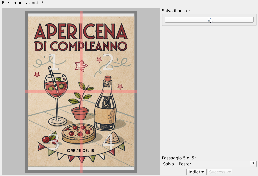The height and width of the screenshot is (176, 258).
Task: Open the question mark help menu
Action: [x=43, y=3]
